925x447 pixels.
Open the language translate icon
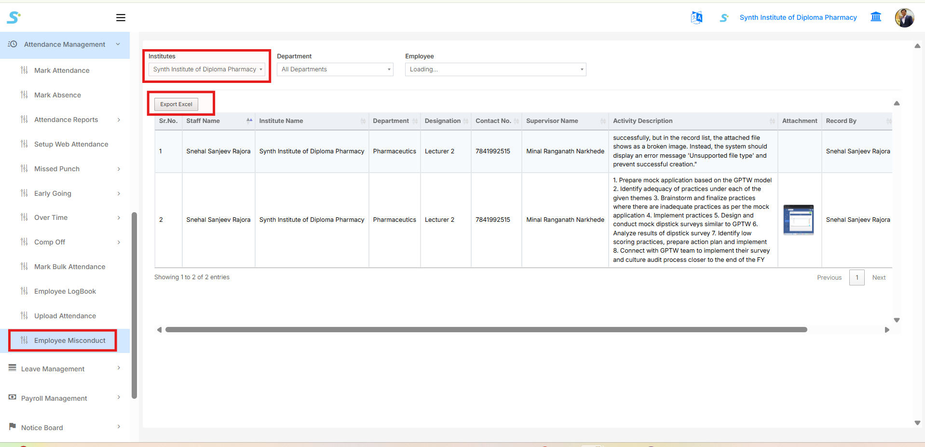click(x=696, y=17)
